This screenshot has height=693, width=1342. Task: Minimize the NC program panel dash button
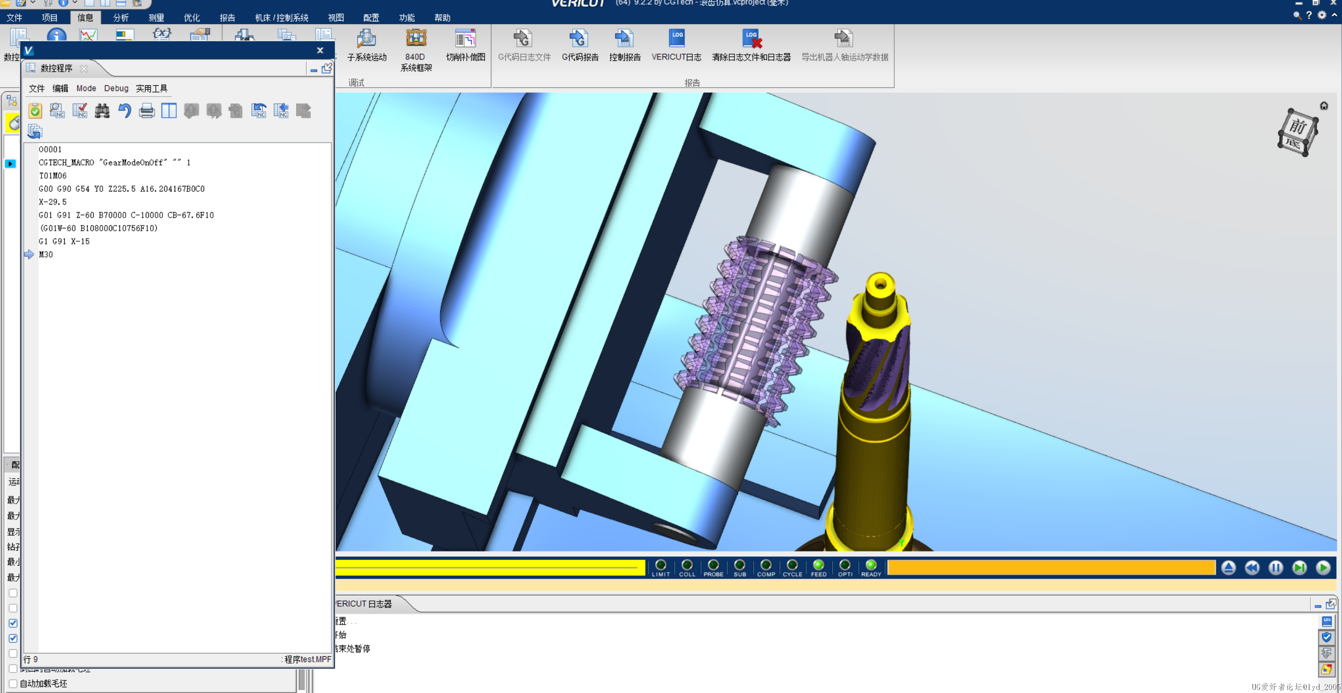(314, 69)
